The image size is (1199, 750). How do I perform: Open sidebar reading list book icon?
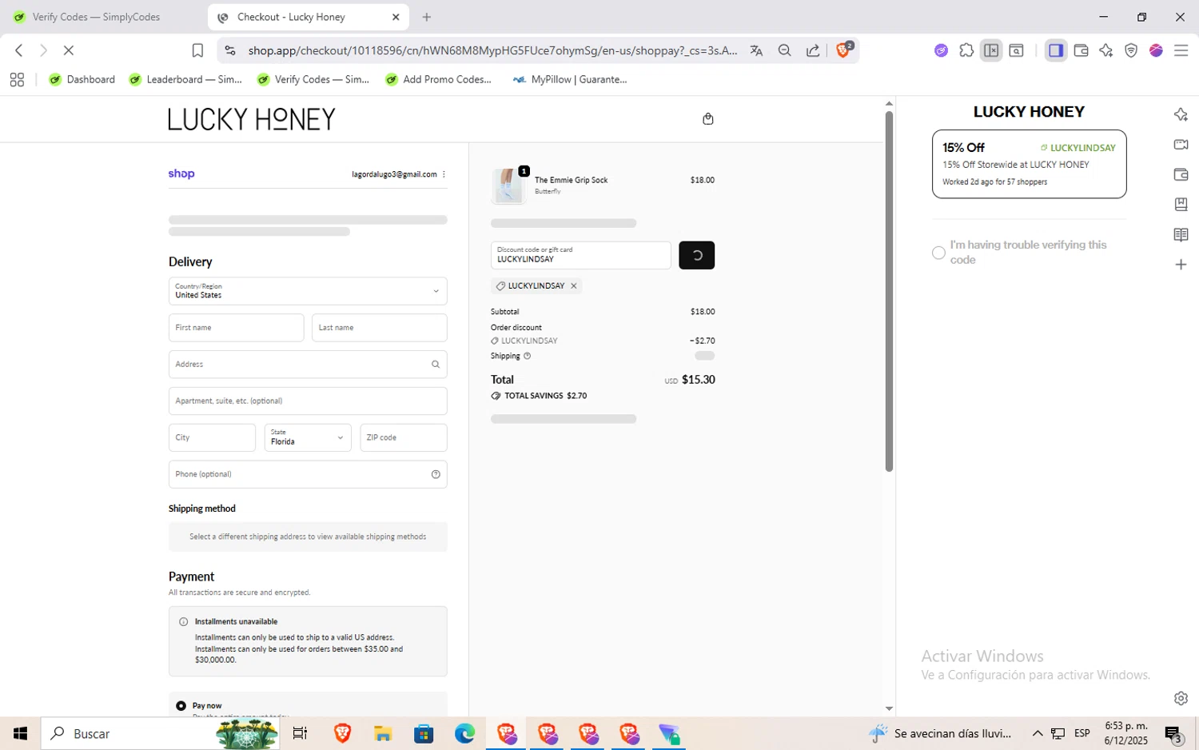click(1181, 234)
